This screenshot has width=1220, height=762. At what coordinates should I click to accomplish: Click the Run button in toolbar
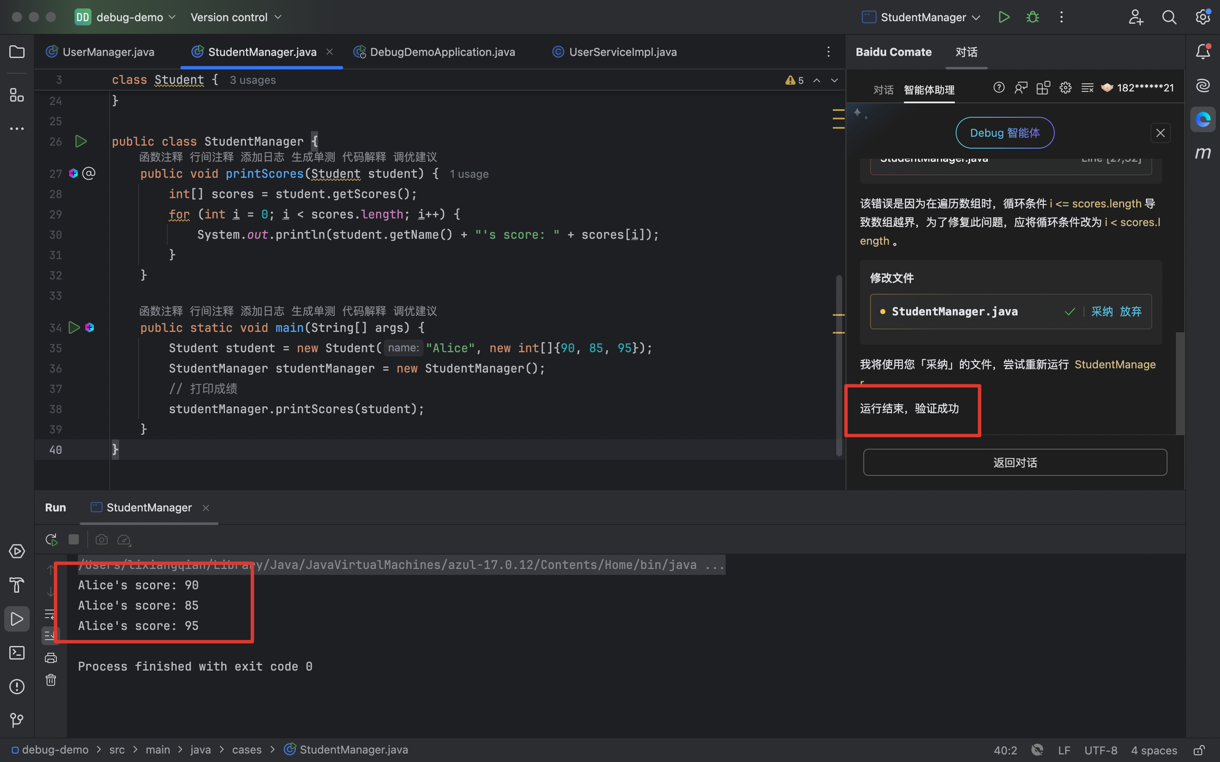pos(1004,17)
